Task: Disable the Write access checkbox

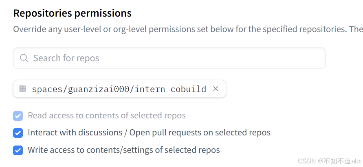Action: 18,150
